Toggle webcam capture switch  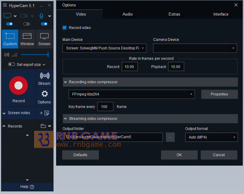(x=27, y=24)
